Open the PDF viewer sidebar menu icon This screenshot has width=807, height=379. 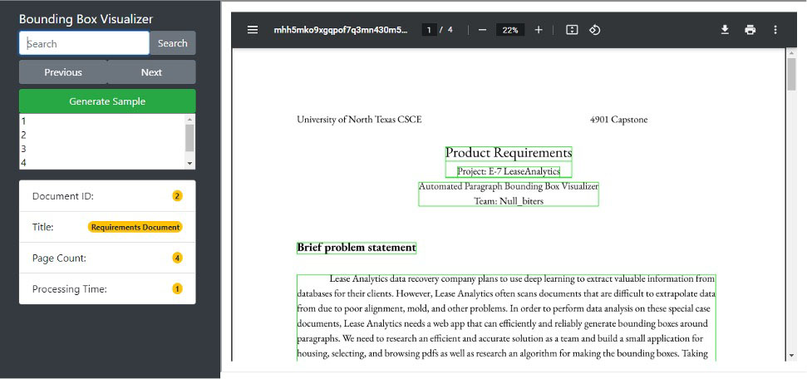pyautogui.click(x=252, y=30)
